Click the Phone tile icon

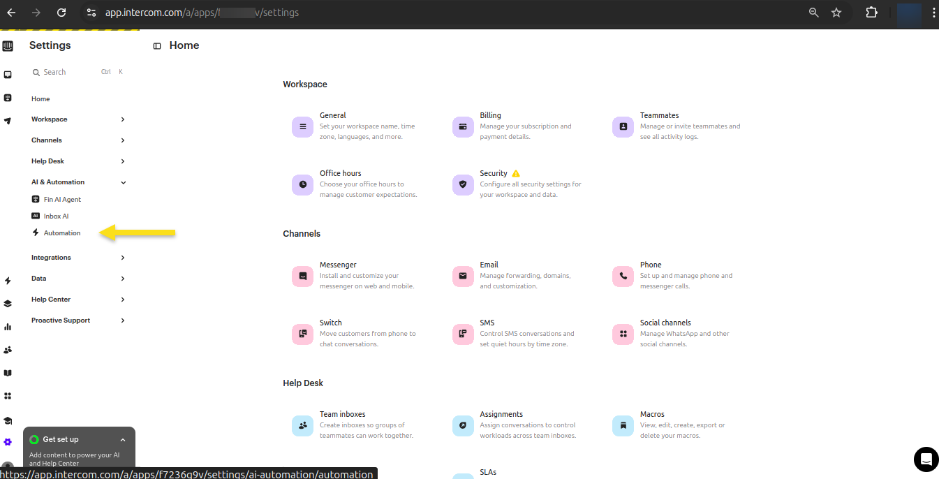623,277
